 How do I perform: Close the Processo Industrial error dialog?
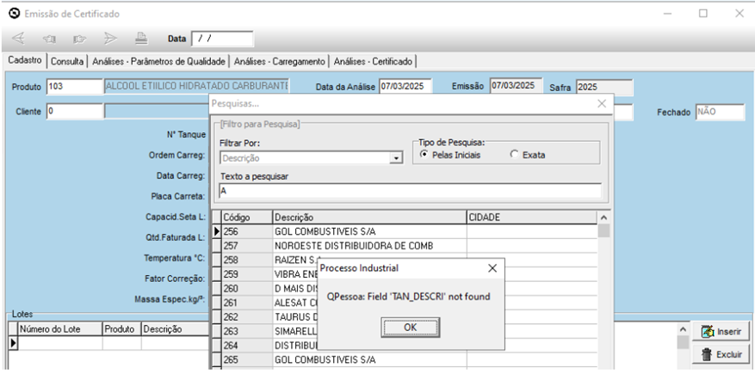click(x=492, y=268)
